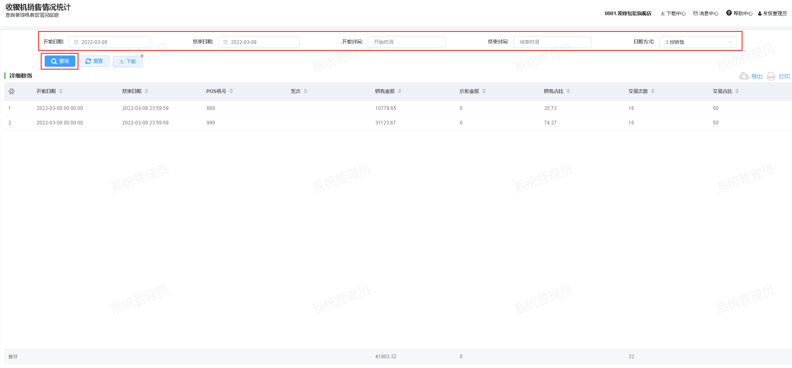Click the cloud export icon
The height and width of the screenshot is (368, 792).
click(744, 76)
